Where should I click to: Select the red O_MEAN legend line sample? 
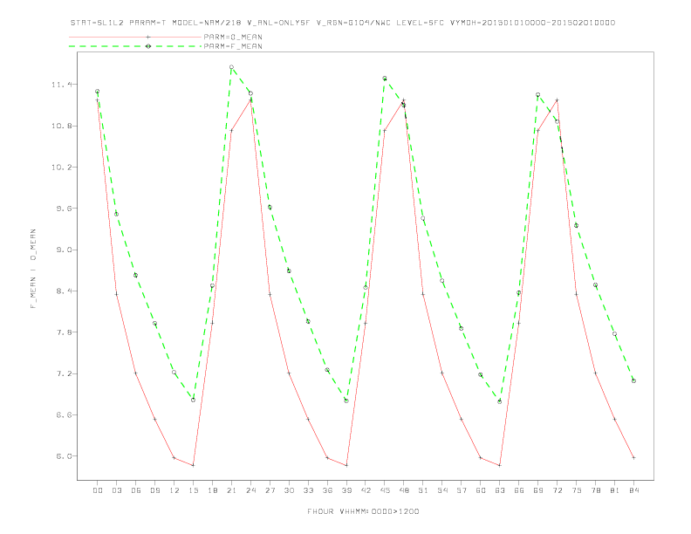(x=135, y=37)
